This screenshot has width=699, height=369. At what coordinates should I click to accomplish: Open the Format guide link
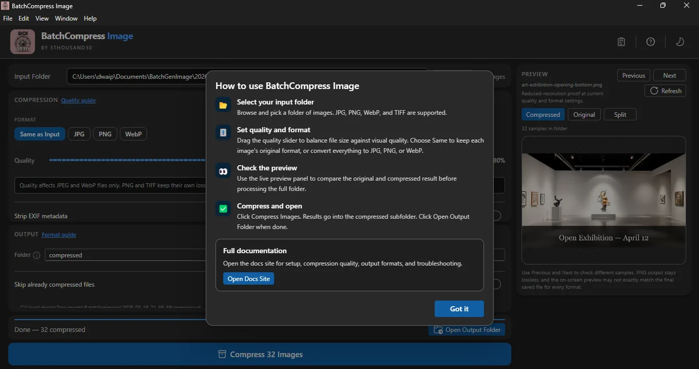[x=59, y=235]
